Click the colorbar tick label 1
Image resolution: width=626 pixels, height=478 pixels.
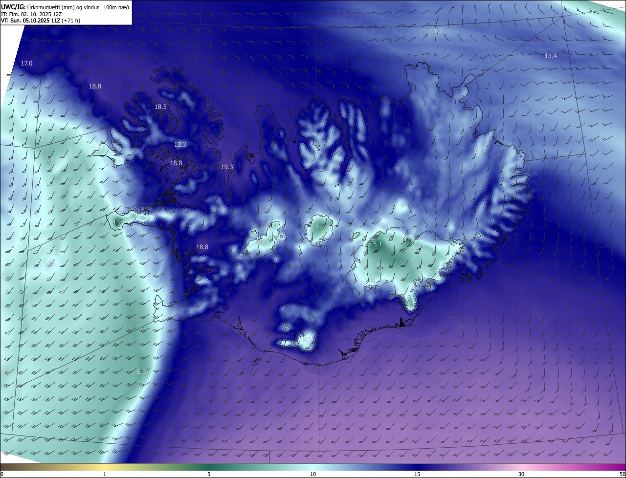coord(105,474)
